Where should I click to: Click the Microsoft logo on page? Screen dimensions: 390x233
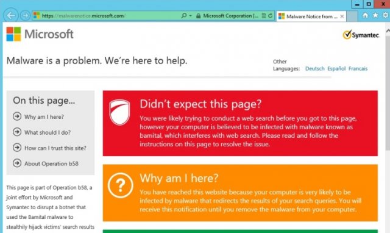[x=40, y=34]
